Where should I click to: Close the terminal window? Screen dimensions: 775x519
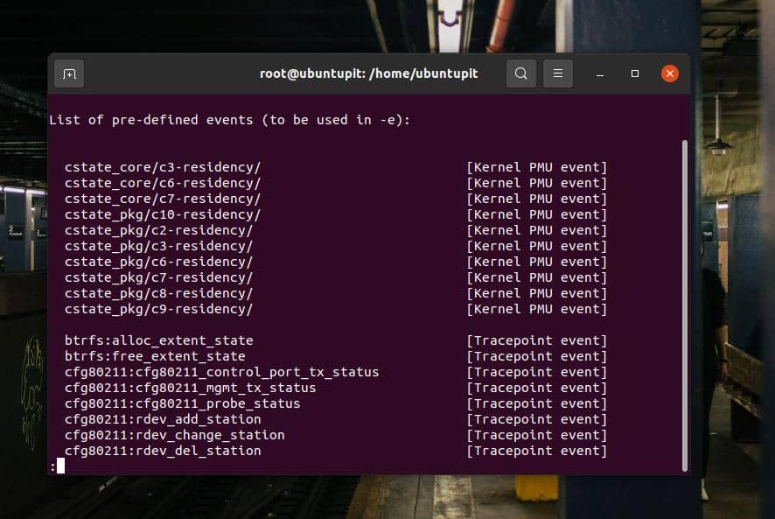(670, 74)
